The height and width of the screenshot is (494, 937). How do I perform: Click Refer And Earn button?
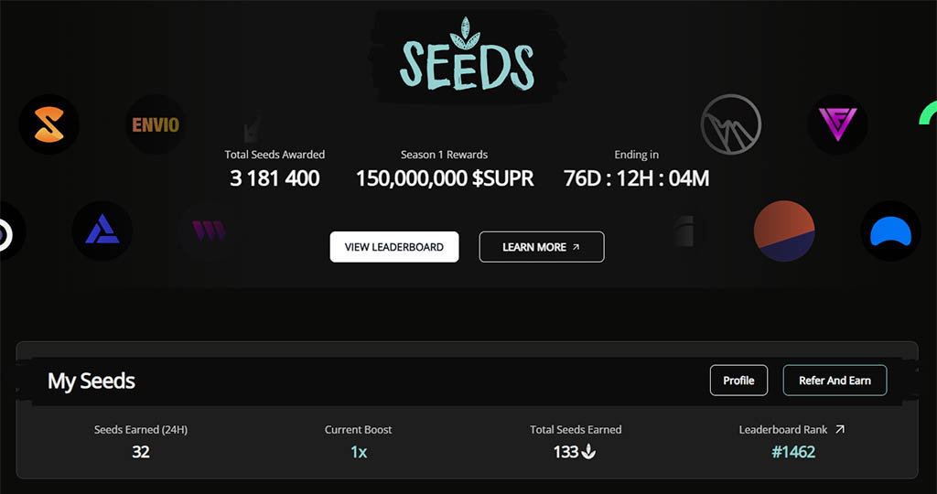pos(835,380)
